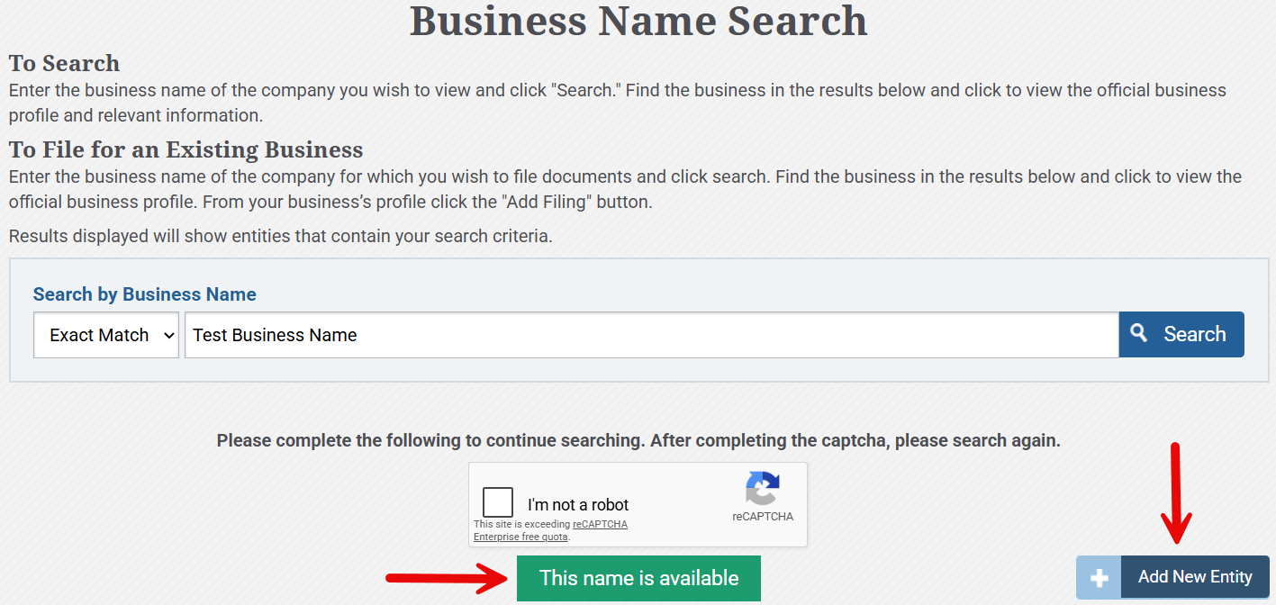Open the Exact Match dropdown
This screenshot has width=1276, height=605.
106,335
